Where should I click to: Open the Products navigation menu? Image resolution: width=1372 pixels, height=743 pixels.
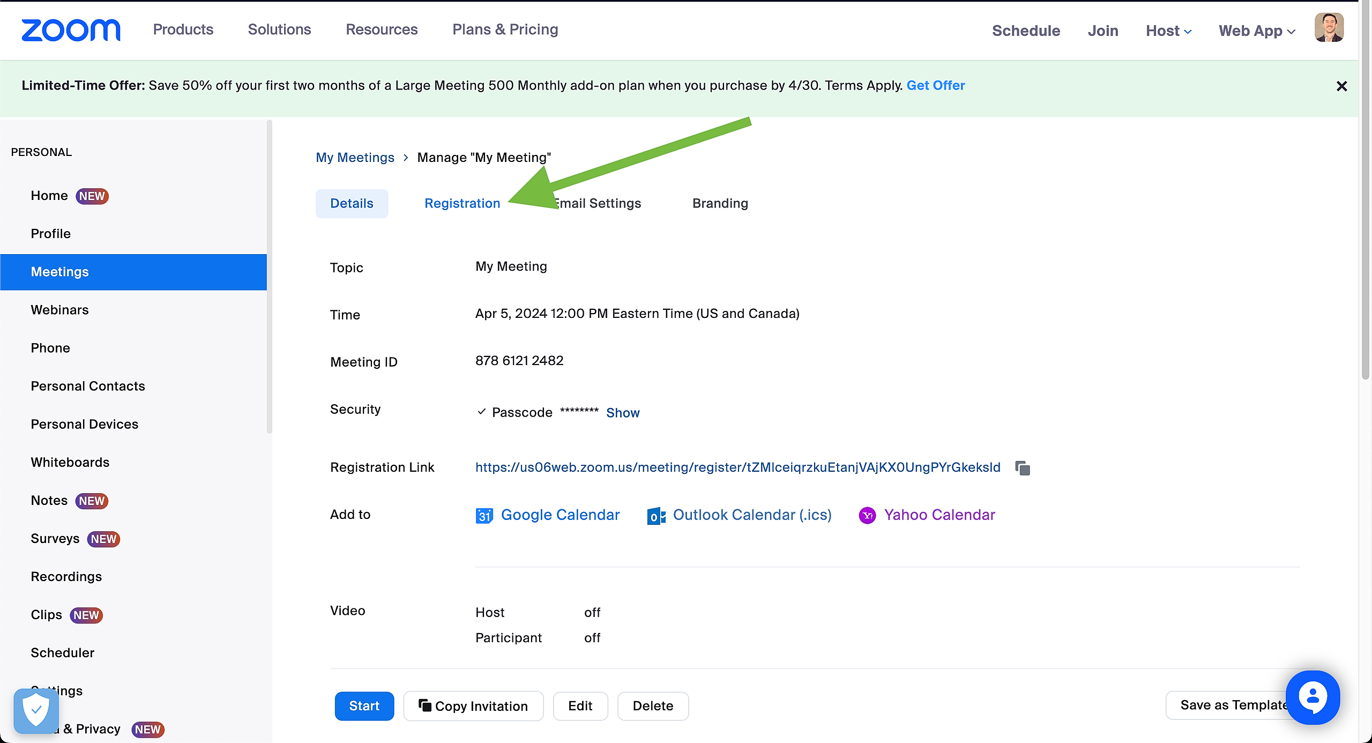(x=183, y=29)
